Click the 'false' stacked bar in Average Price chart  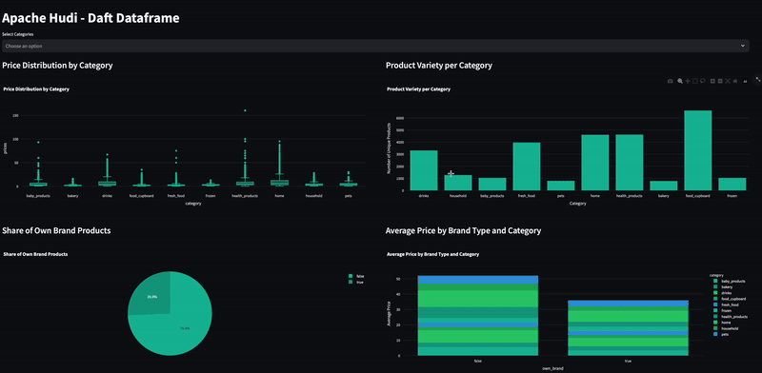478,316
